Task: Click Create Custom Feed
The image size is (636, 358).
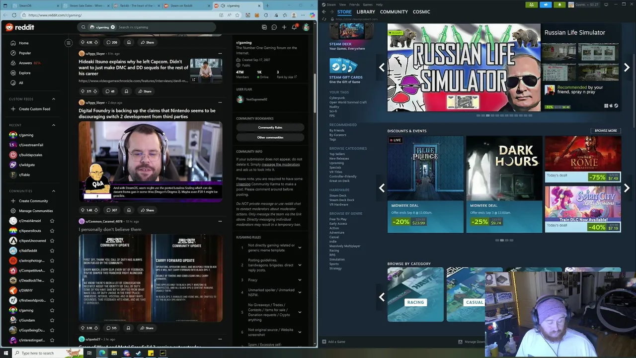Action: [34, 109]
